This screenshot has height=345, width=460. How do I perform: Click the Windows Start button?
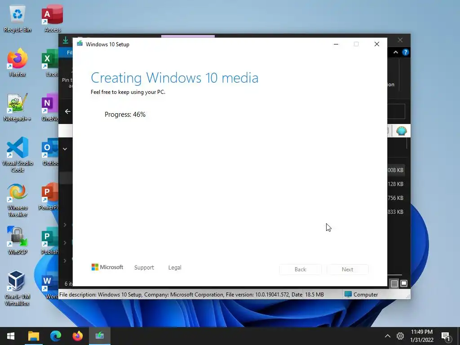coord(11,336)
